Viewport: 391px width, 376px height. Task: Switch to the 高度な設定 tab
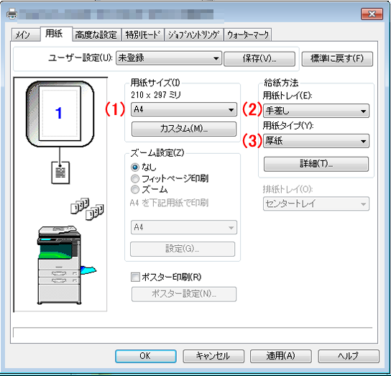[x=96, y=35]
